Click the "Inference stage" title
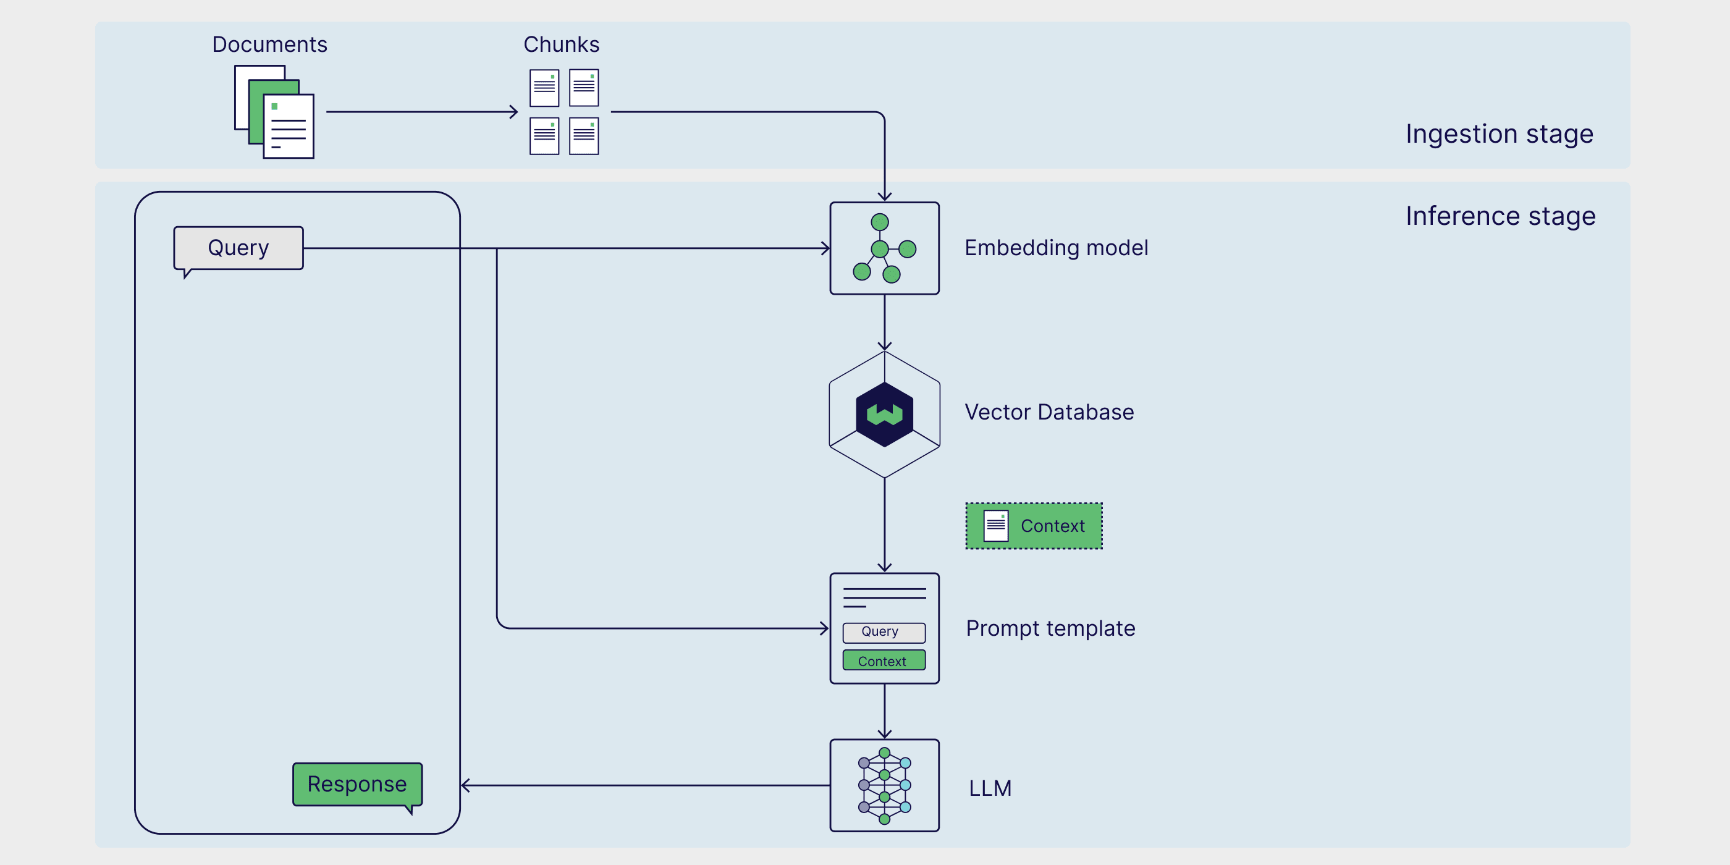The width and height of the screenshot is (1730, 865). pyautogui.click(x=1500, y=216)
